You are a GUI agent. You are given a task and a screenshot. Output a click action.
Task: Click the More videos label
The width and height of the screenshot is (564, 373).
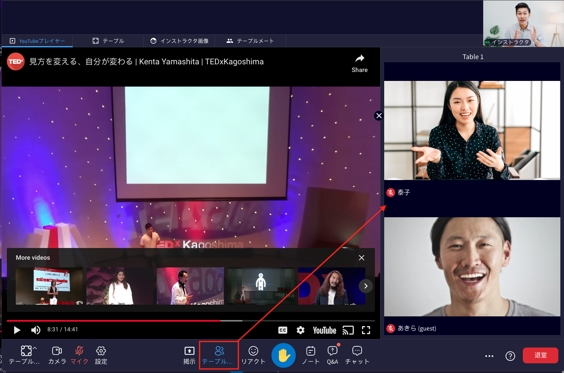(33, 258)
